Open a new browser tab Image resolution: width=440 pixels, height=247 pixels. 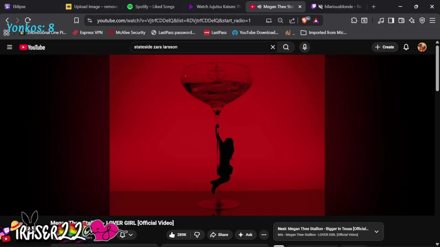click(374, 7)
